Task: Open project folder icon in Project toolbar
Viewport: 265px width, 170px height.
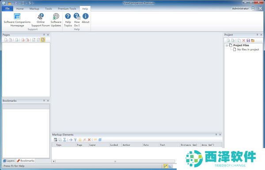Action: pyautogui.click(x=253, y=40)
